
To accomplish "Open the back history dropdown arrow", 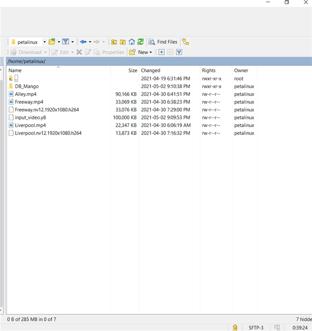I will coord(90,42).
